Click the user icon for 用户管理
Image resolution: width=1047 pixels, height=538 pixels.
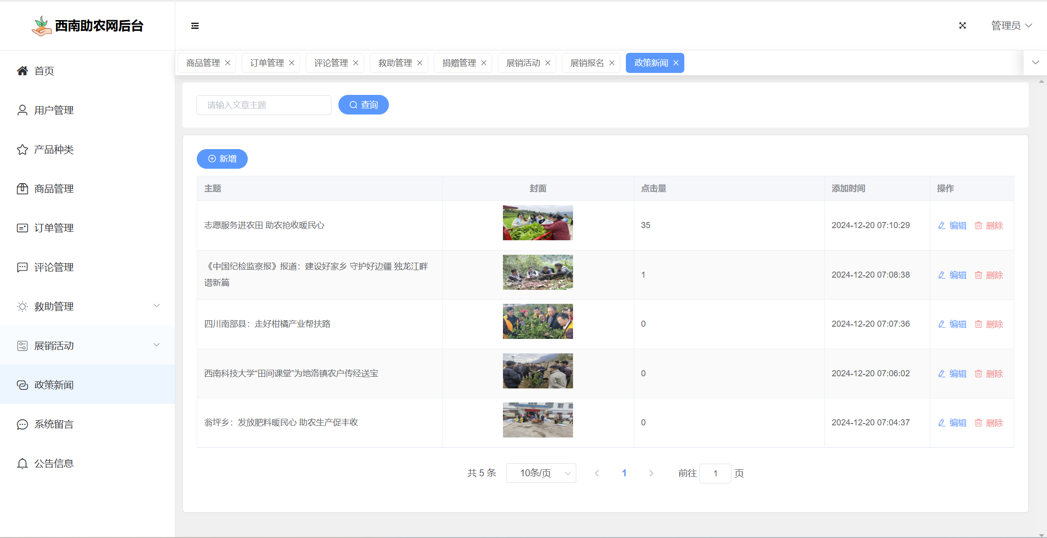(x=22, y=110)
